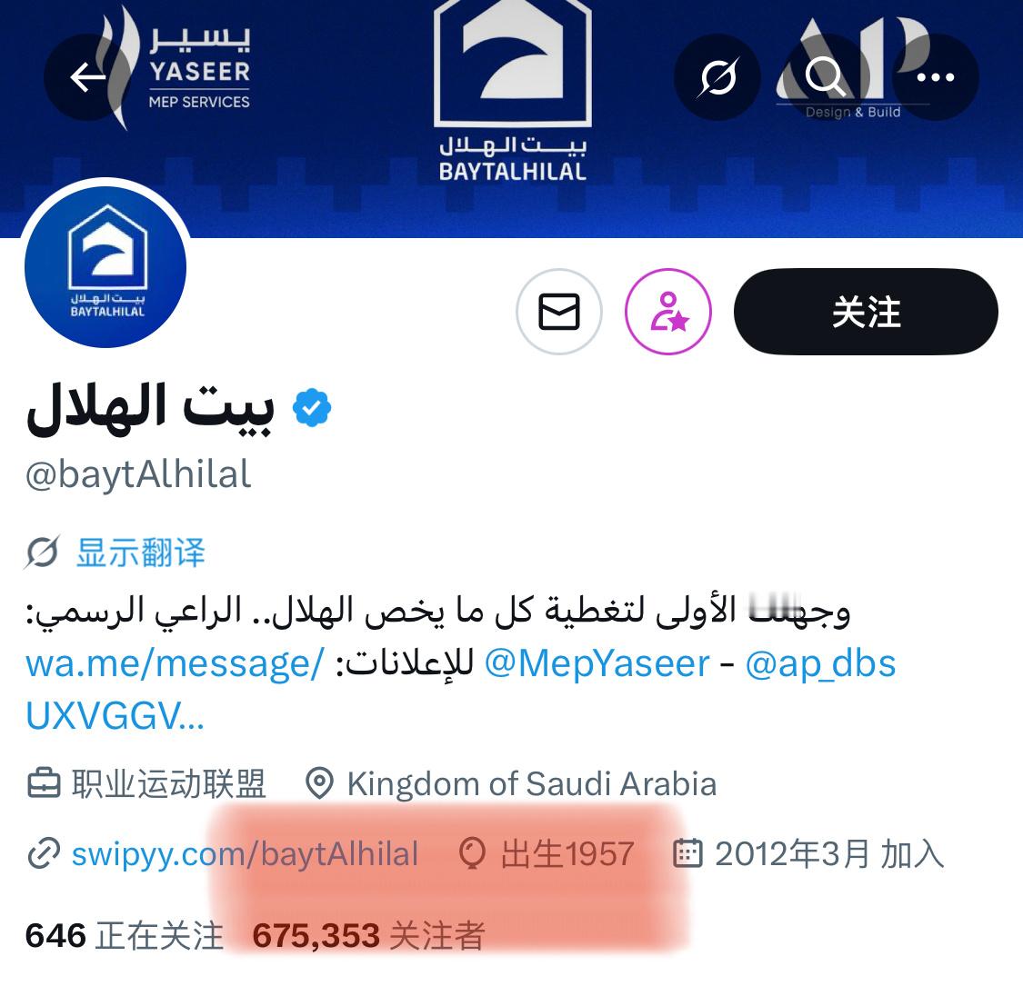Open the @MepYaseer mention
Image resolution: width=1023 pixels, height=986 pixels.
[597, 664]
